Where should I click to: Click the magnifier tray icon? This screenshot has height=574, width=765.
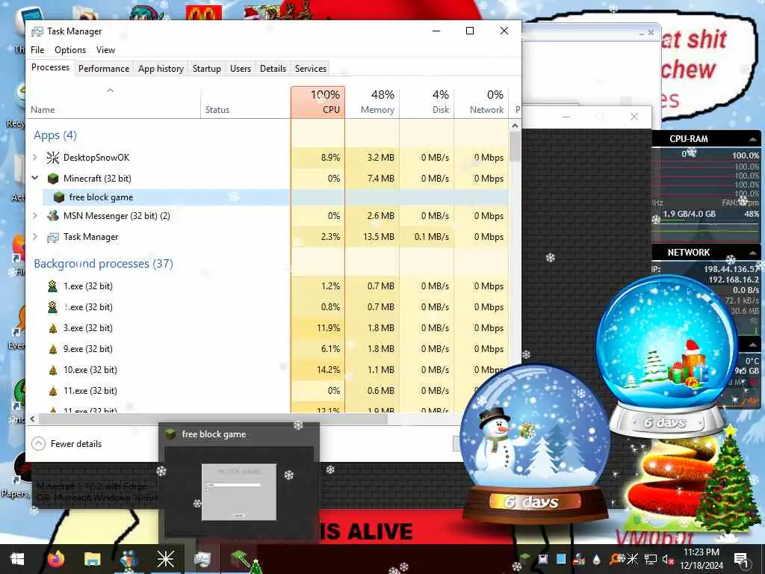coord(616,559)
